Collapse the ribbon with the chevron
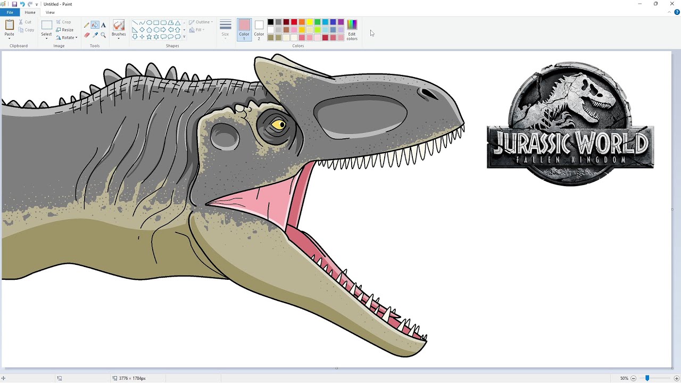Viewport: 681px width, 383px height. (670, 12)
